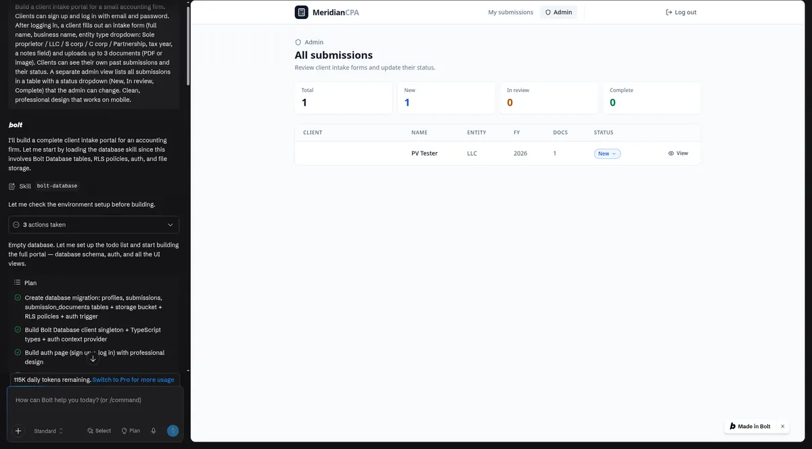
Task: Click the In review stat card
Action: pos(549,98)
